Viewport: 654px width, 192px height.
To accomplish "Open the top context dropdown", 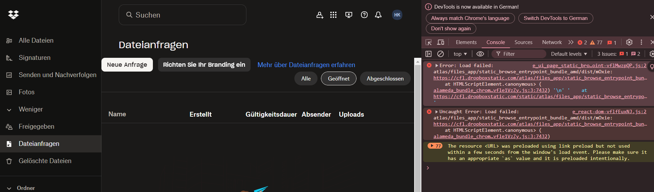I will click(460, 54).
